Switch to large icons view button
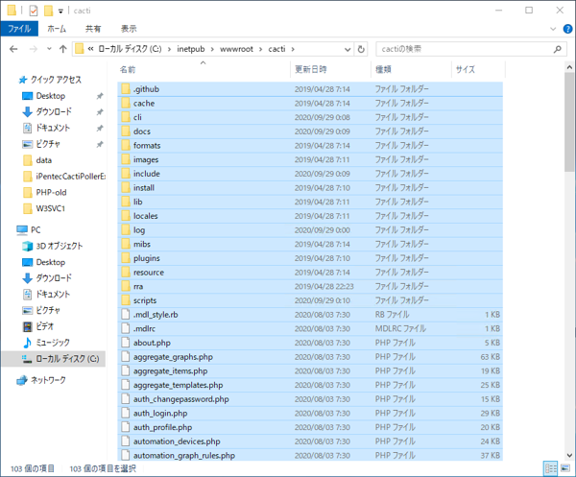This screenshot has width=576, height=477. (x=565, y=468)
